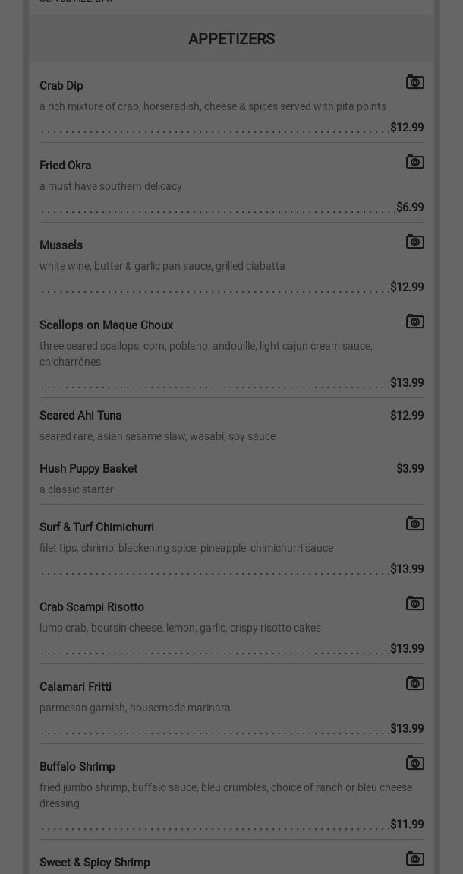This screenshot has width=463, height=874.
Task: View the Crab Scampi Risotto photo
Action: coord(414,603)
